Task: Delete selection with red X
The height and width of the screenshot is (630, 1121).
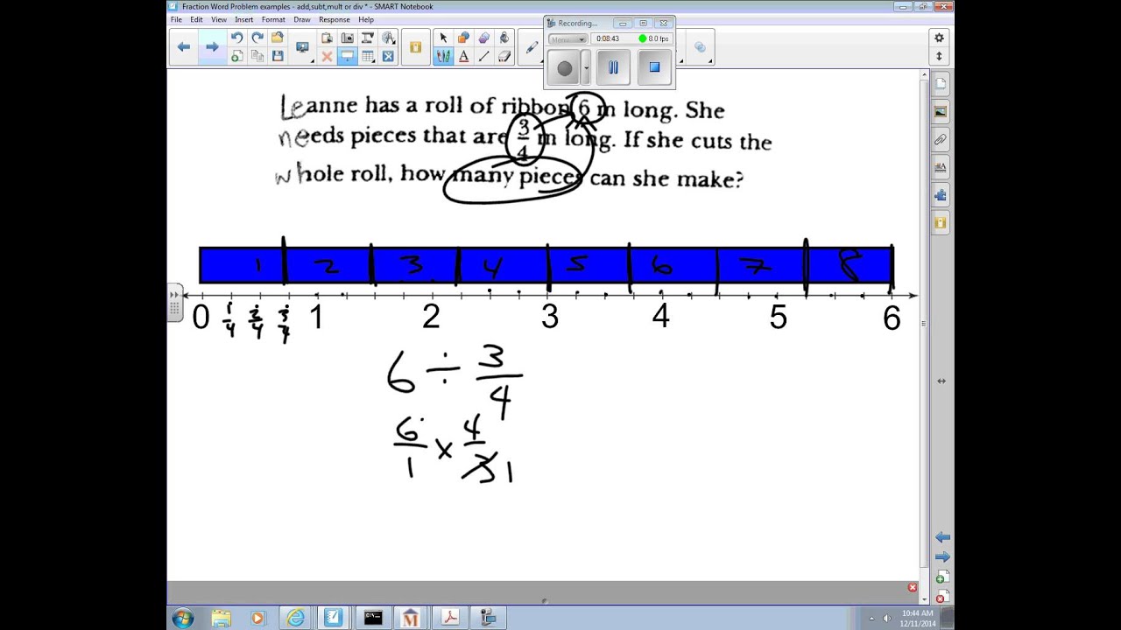Action: (327, 56)
